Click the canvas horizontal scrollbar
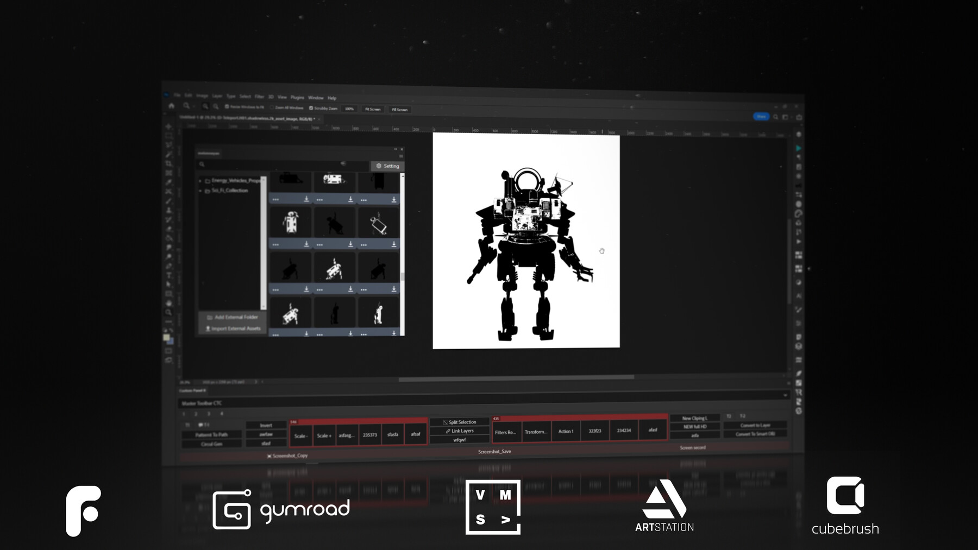Image resolution: width=978 pixels, height=550 pixels. click(516, 378)
